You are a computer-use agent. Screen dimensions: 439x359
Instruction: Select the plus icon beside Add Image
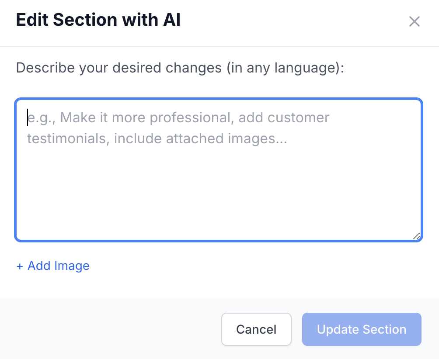(19, 266)
